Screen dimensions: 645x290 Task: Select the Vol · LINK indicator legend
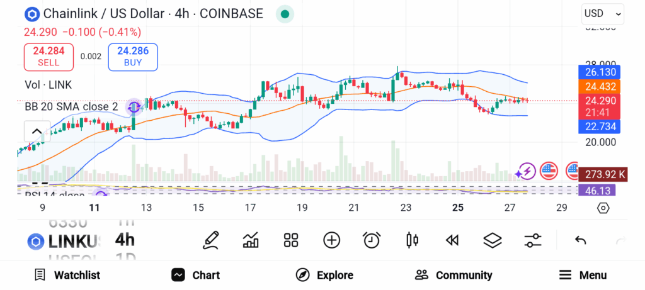coord(48,85)
